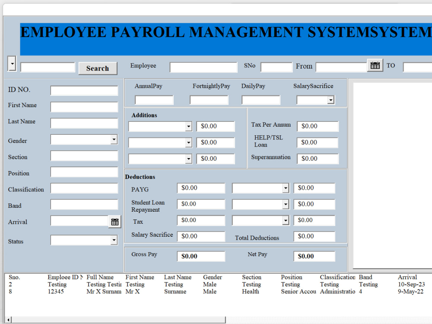
Task: Click the Employee input field
Action: click(x=203, y=67)
